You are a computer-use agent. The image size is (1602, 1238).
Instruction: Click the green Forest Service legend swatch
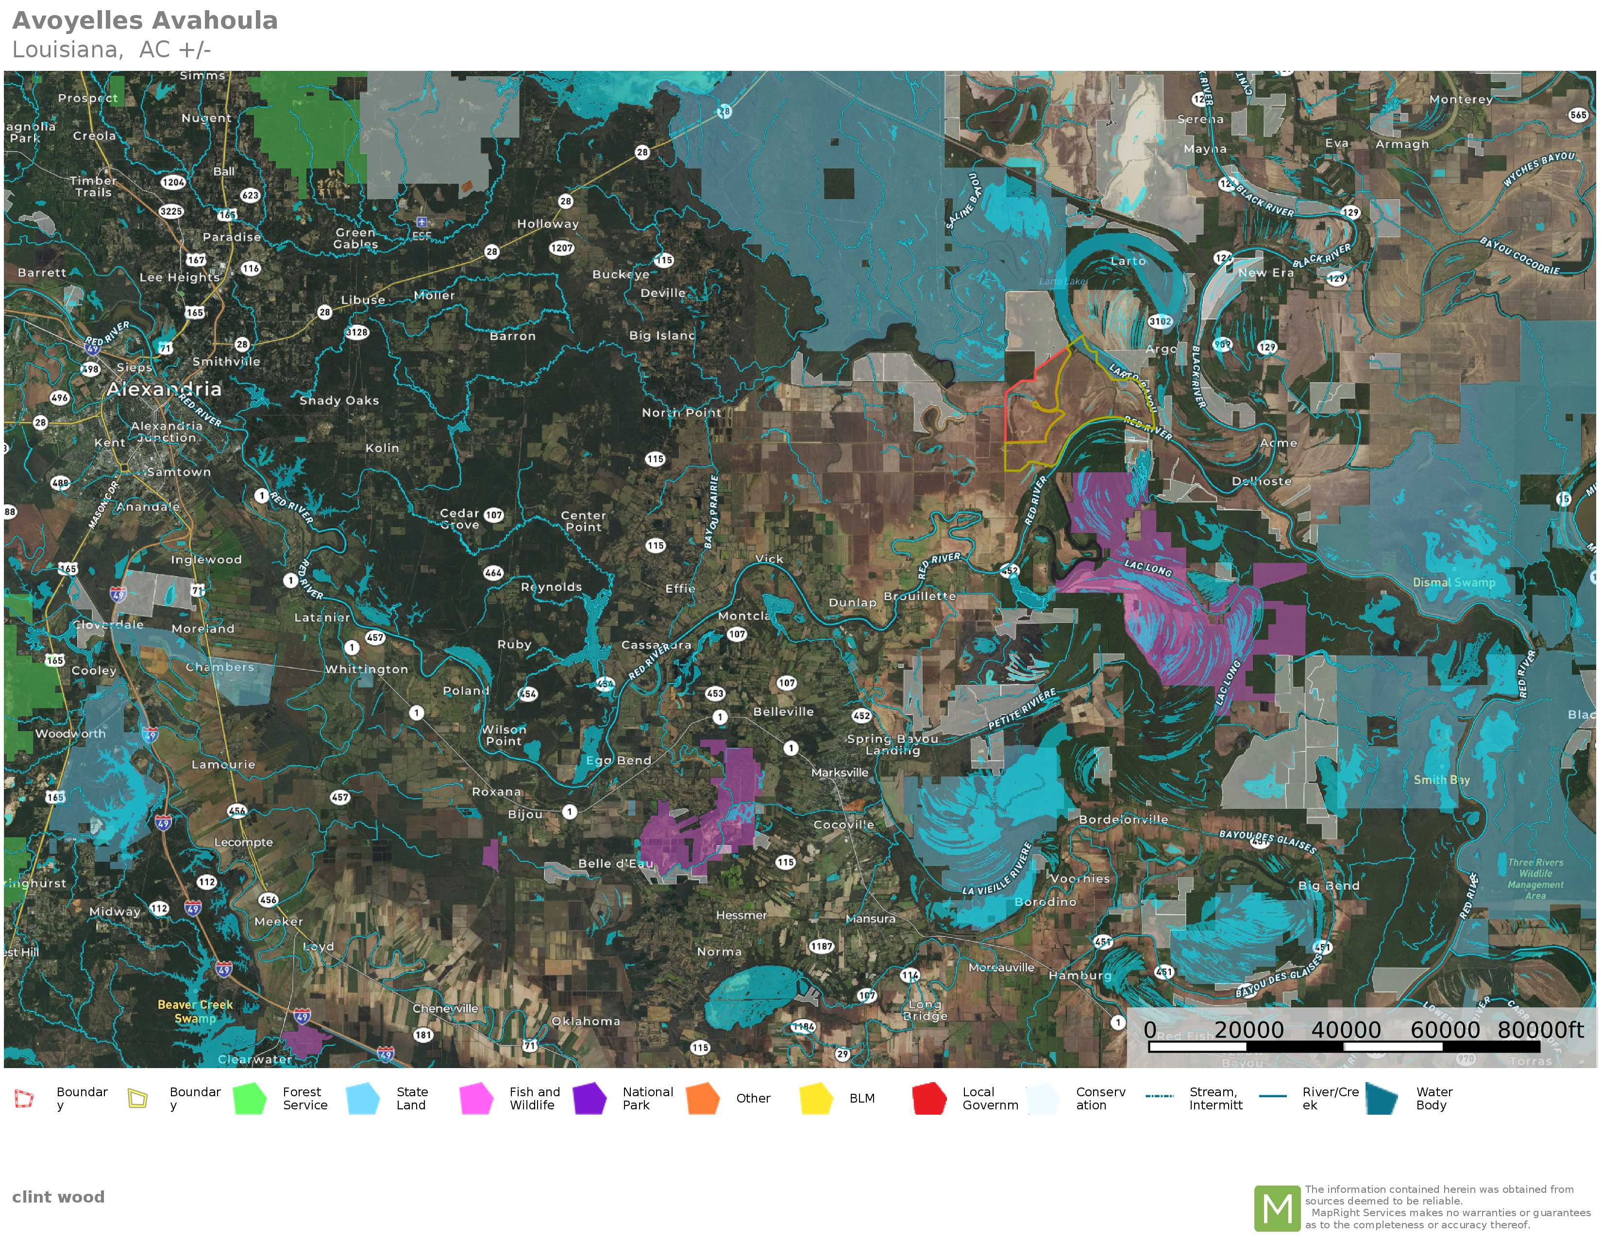click(250, 1099)
